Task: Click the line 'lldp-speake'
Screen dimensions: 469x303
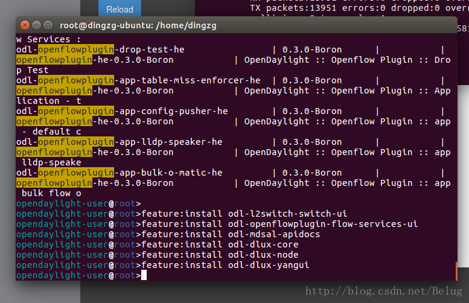Action: tap(51, 162)
